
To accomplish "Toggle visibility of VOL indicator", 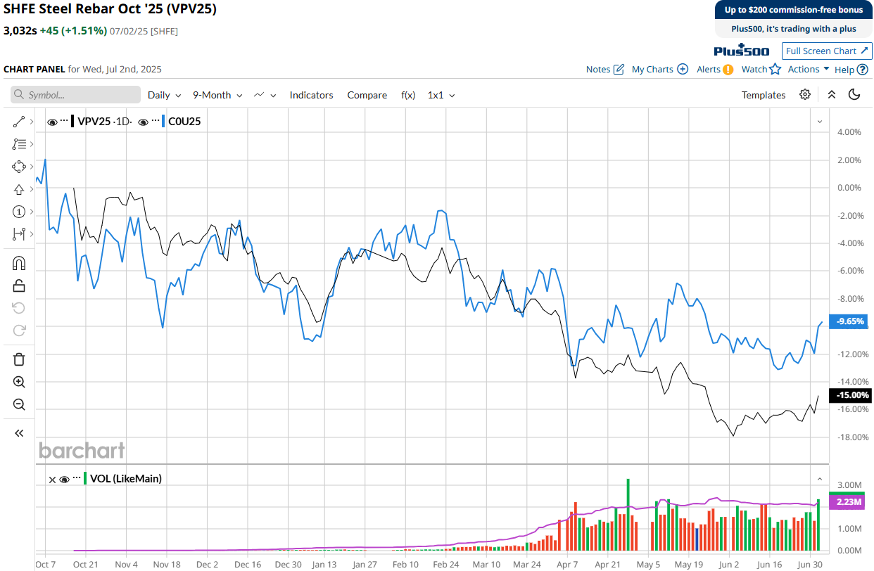I will tap(65, 480).
